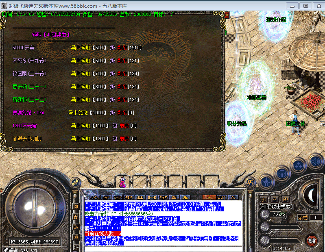Claim the 轮回眼 reward at level 700

[81, 74]
